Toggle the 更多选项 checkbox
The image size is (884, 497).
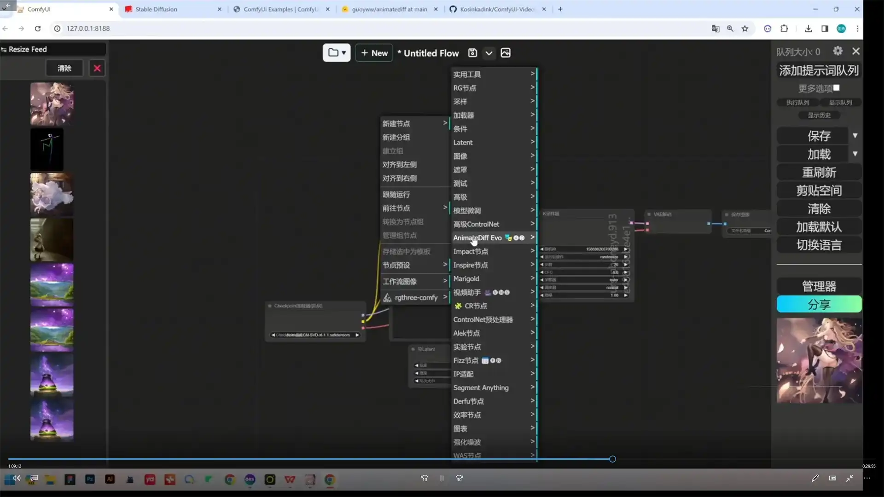pos(837,88)
